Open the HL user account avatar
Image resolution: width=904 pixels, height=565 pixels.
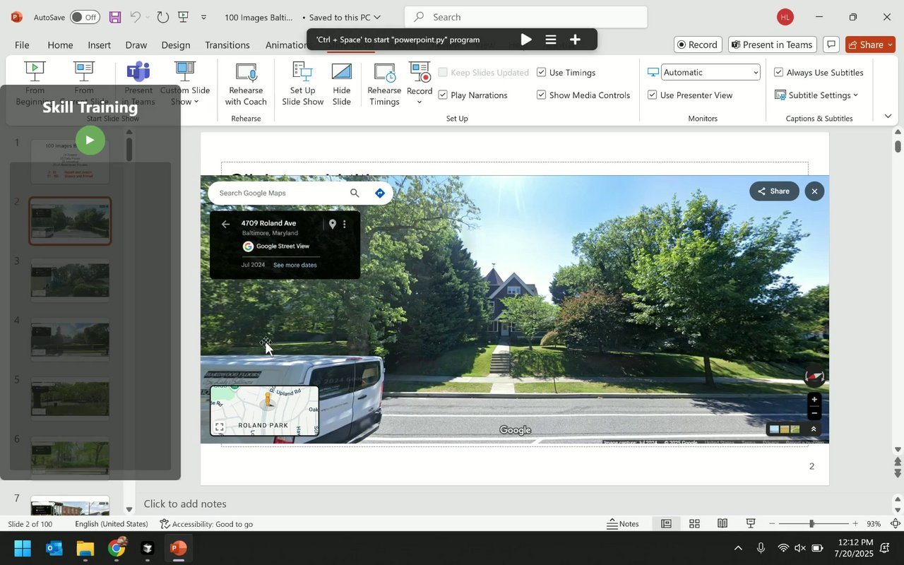pyautogui.click(x=785, y=17)
